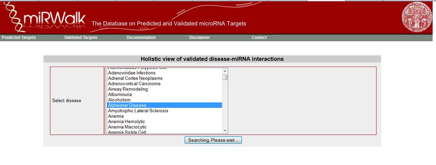436x165 pixels.
Task: Select Anemia Hemolytic entry
Action: coord(165,122)
